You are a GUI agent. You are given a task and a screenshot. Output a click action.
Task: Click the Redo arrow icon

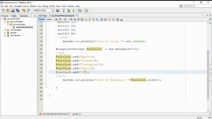click(28, 10)
